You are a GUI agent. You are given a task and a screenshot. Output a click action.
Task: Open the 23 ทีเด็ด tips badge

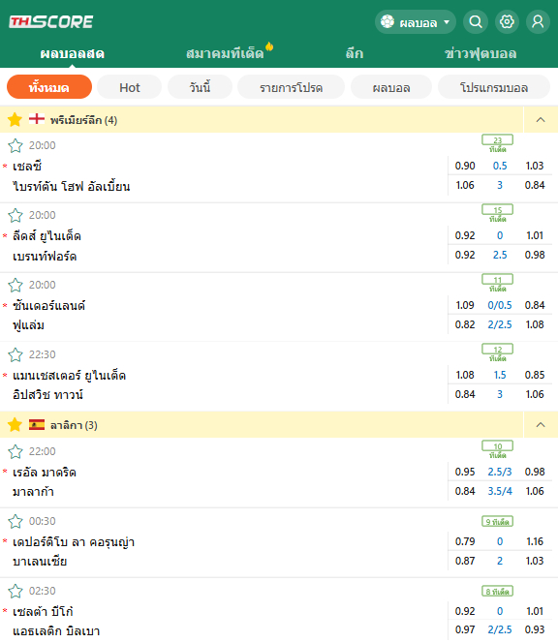pyautogui.click(x=497, y=143)
